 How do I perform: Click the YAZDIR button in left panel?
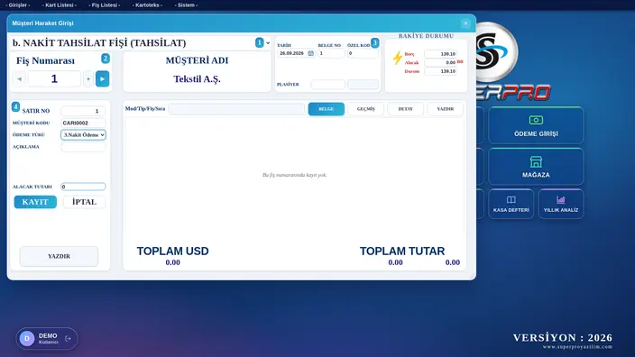coord(60,256)
